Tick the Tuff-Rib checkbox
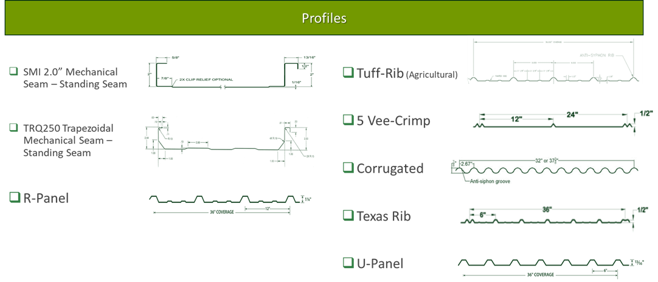The width and height of the screenshot is (658, 282). [348, 73]
